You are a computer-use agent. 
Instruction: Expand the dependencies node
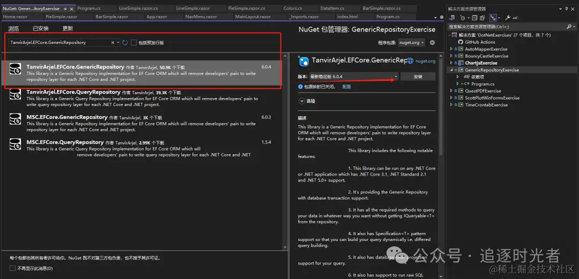(x=457, y=77)
